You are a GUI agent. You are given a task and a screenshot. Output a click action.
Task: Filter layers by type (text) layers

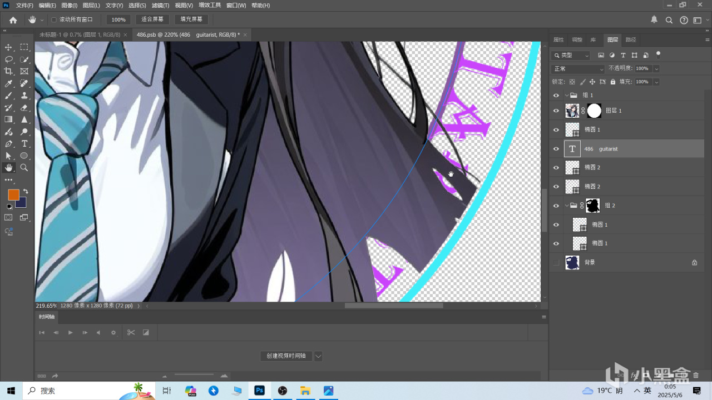623,55
